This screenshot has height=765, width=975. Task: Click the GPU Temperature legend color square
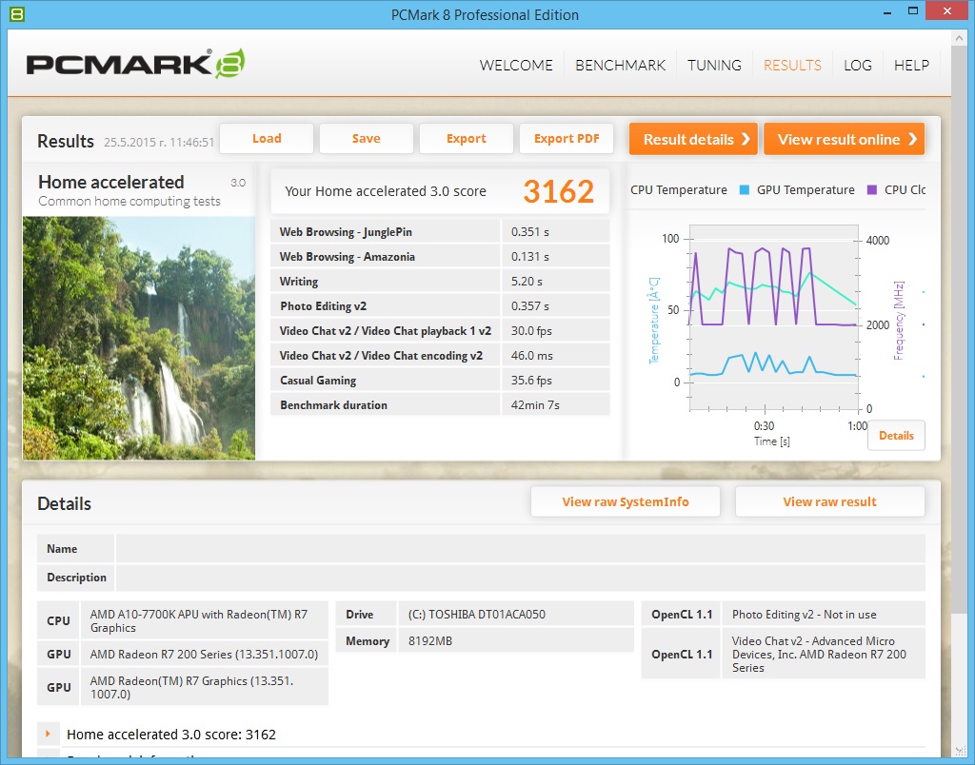tap(744, 190)
